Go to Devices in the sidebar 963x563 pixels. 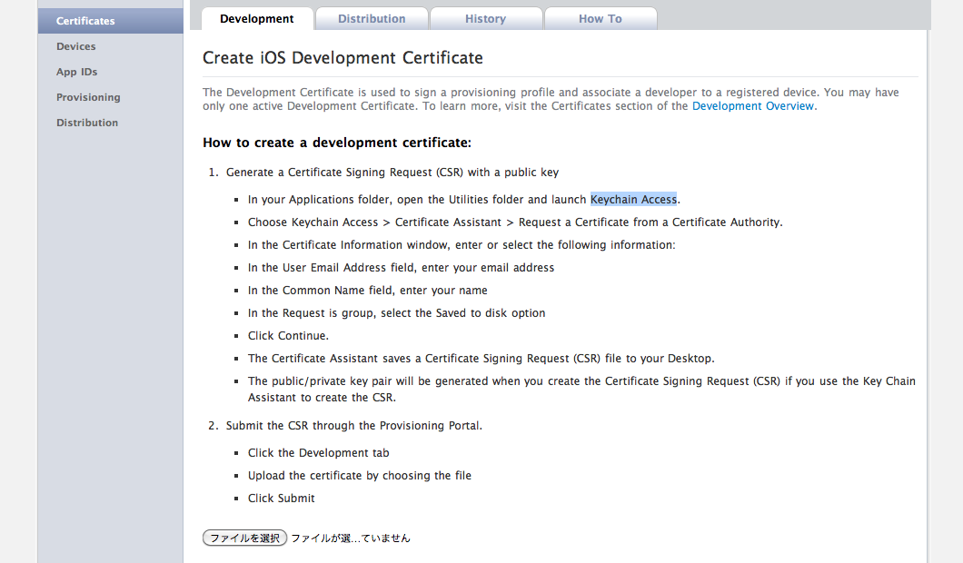75,46
